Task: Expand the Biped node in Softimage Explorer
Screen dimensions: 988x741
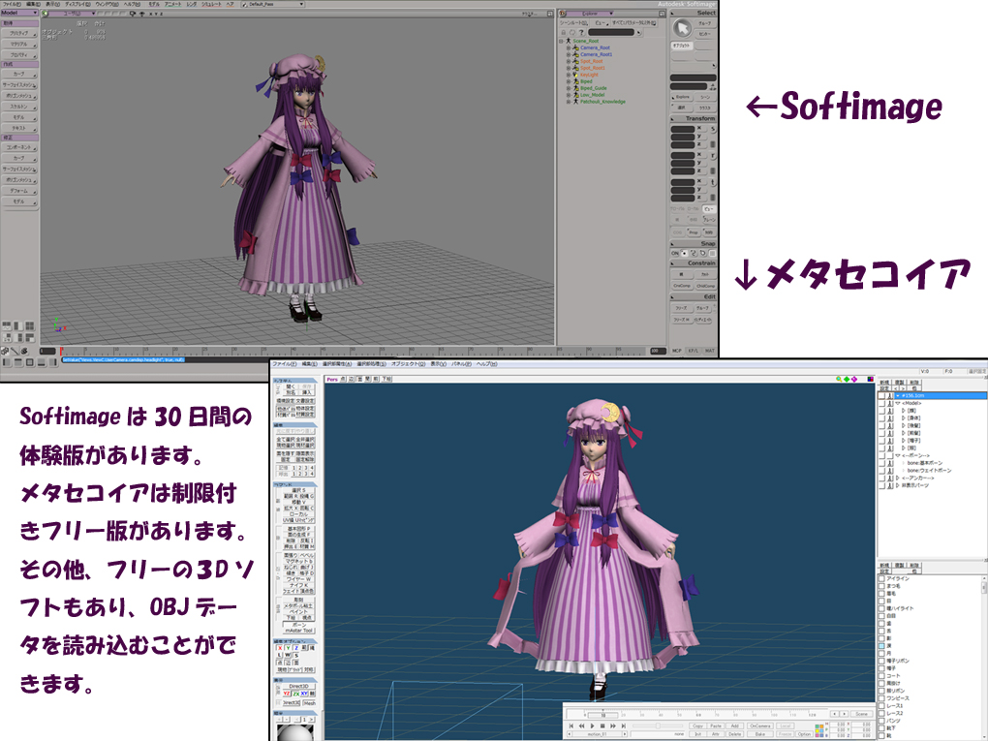Action: pos(569,81)
